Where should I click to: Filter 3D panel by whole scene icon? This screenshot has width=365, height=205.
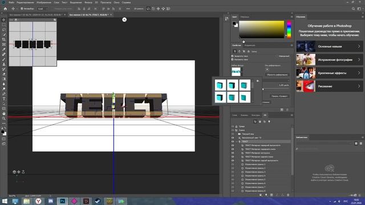click(255, 121)
